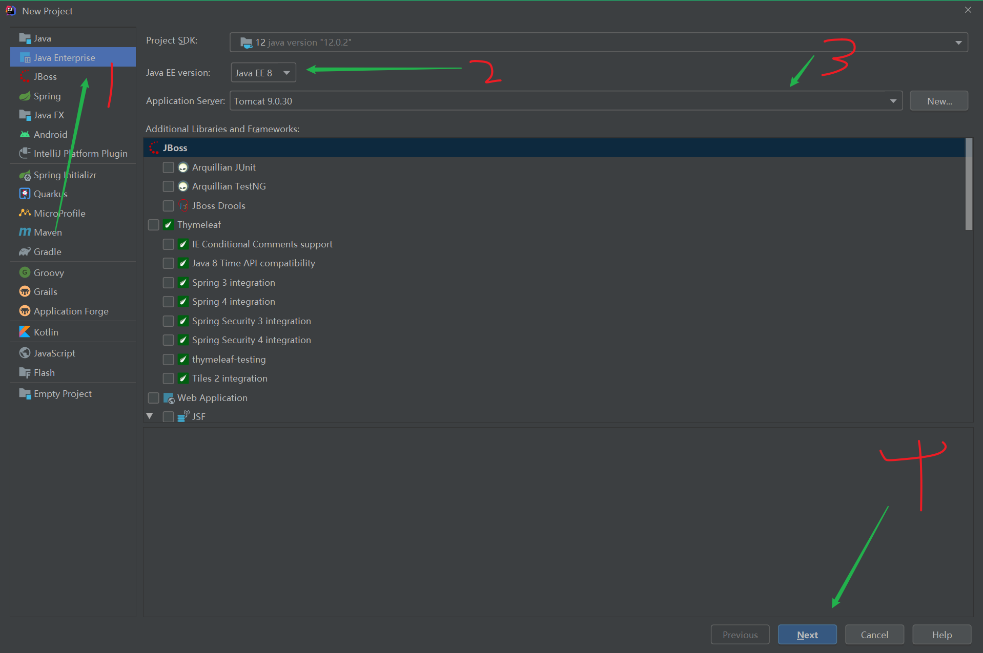Select IntelliJ Platform Plugin icon
The width and height of the screenshot is (983, 653).
25,154
